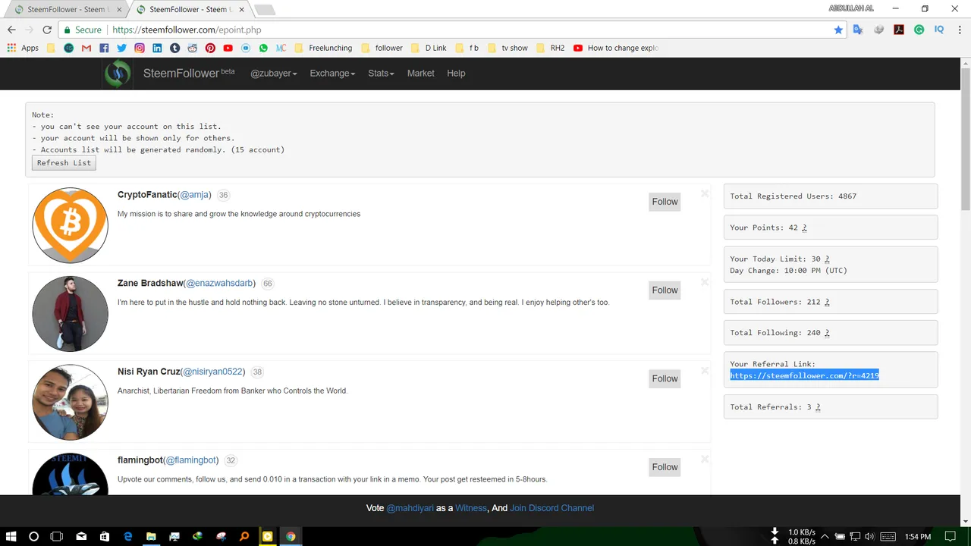
Task: Open the Adobe Acrobat extension icon
Action: [899, 30]
